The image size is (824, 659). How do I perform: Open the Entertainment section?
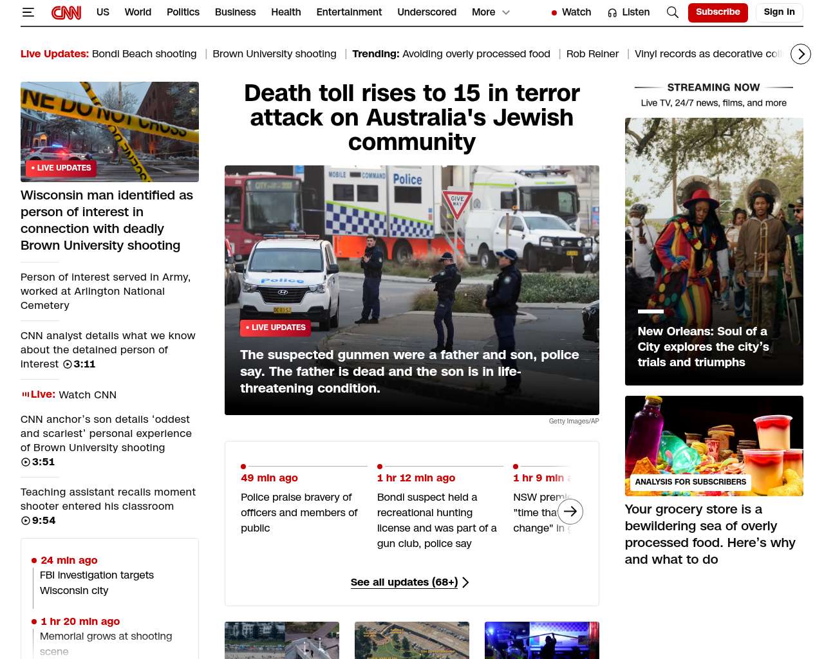pyautogui.click(x=349, y=12)
